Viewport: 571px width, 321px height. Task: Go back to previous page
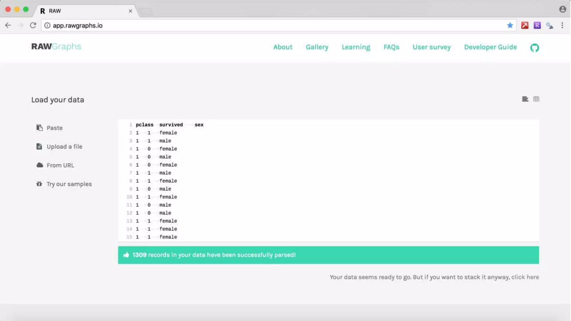[x=8, y=25]
